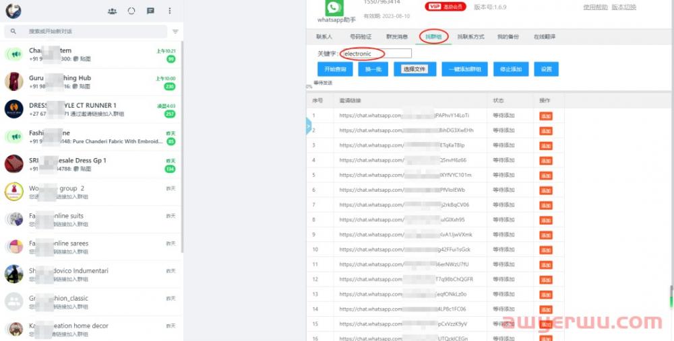
Task: Open your profile avatar at top left
Action: [x=13, y=11]
